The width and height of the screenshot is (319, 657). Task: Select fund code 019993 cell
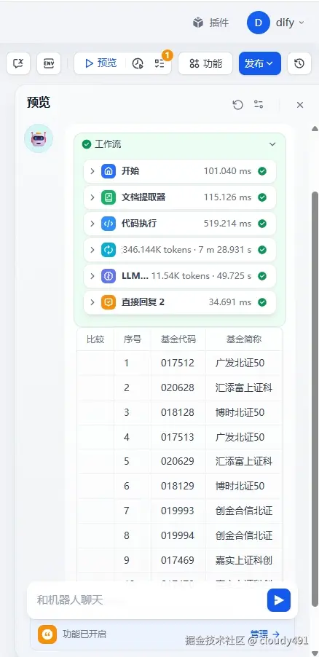click(178, 511)
